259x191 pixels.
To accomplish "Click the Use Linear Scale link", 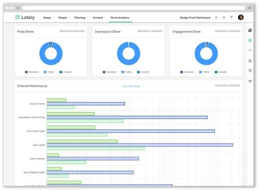I will click(x=131, y=86).
